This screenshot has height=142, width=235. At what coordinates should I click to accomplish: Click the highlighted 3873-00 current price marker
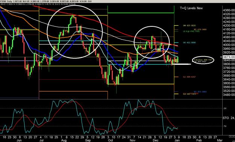click(x=229, y=57)
